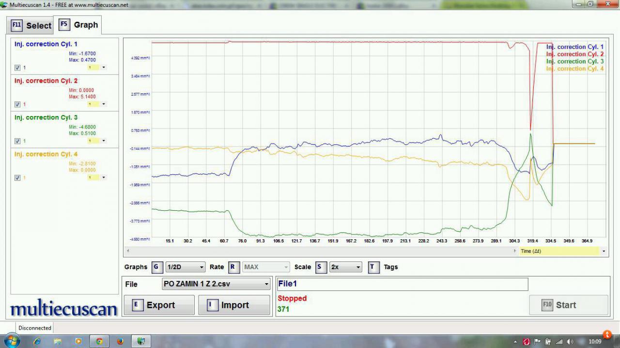This screenshot has width=620, height=348.
Task: Click the F5 key icon beside Graph
Action: tap(64, 25)
